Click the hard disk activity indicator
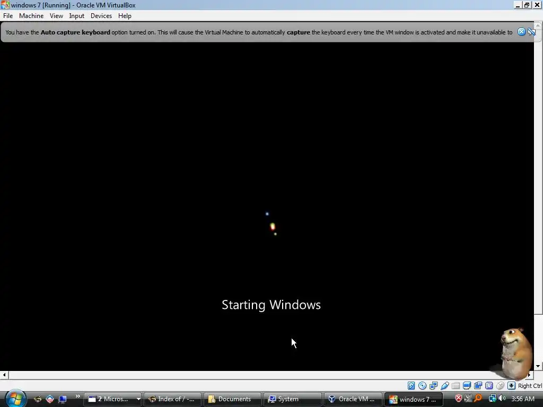Screen dimensions: 543x407 click(411, 386)
